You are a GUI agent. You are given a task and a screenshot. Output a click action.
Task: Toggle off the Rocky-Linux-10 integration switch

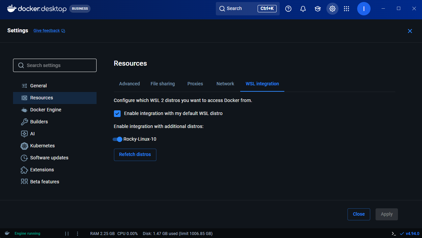point(118,139)
